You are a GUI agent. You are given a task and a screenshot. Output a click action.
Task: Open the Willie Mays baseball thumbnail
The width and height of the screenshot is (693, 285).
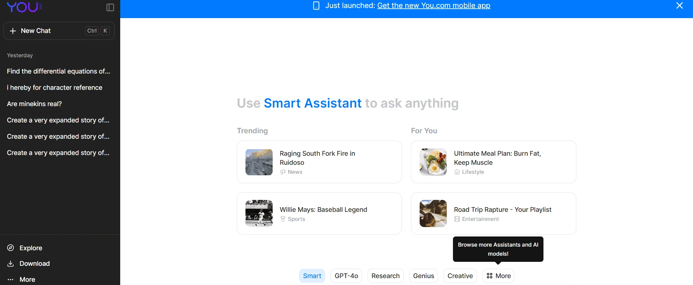[259, 214]
